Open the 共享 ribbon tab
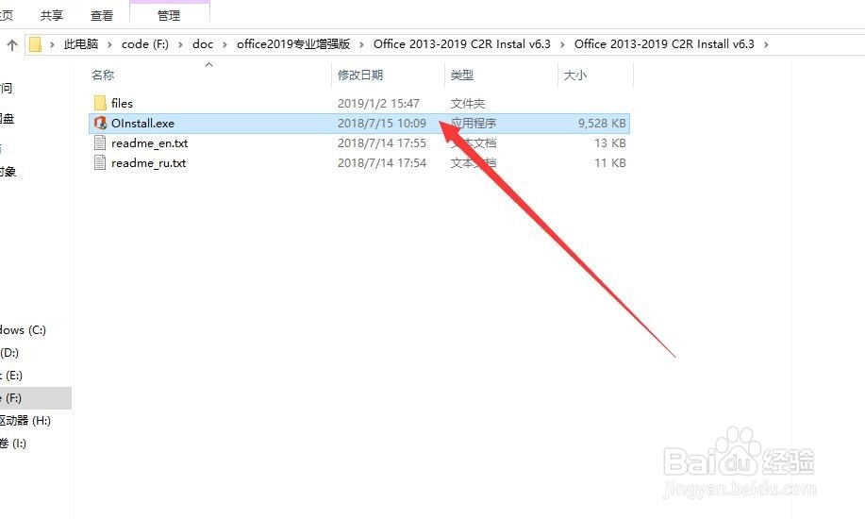Screen dimensions: 865x519 point(51,15)
